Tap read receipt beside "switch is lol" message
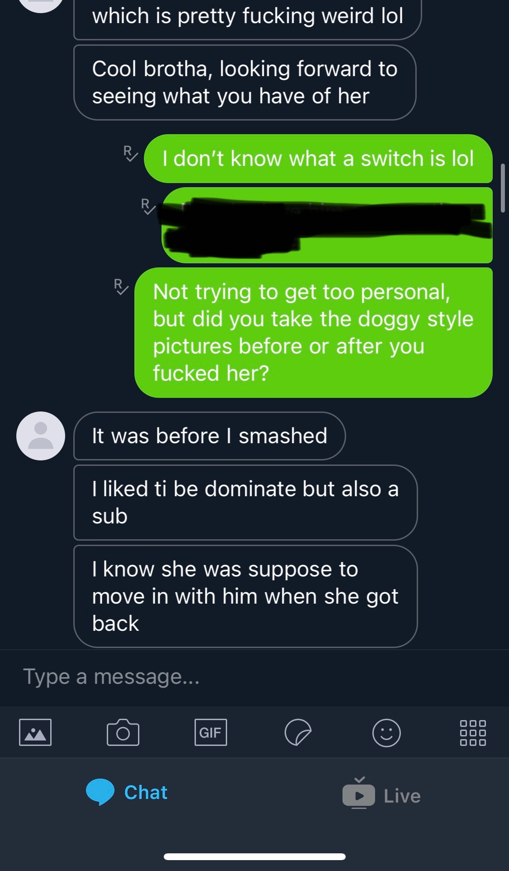The width and height of the screenshot is (509, 871). [x=130, y=153]
